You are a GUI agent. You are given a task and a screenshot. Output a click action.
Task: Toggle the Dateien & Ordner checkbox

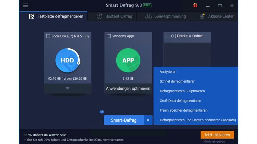coord(167,36)
